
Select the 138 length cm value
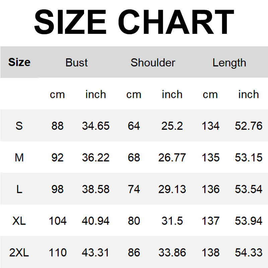click(x=210, y=253)
